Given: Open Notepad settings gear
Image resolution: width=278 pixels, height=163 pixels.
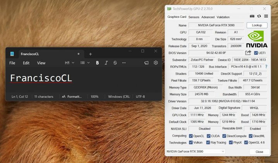Looking at the screenshot, I should pyautogui.click(x=156, y=63).
